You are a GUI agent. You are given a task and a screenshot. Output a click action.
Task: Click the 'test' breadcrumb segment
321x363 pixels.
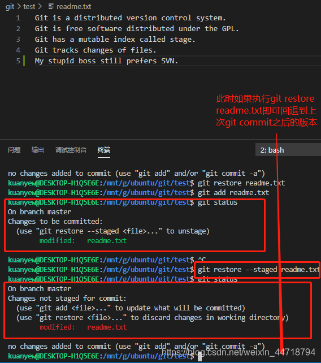(29, 6)
